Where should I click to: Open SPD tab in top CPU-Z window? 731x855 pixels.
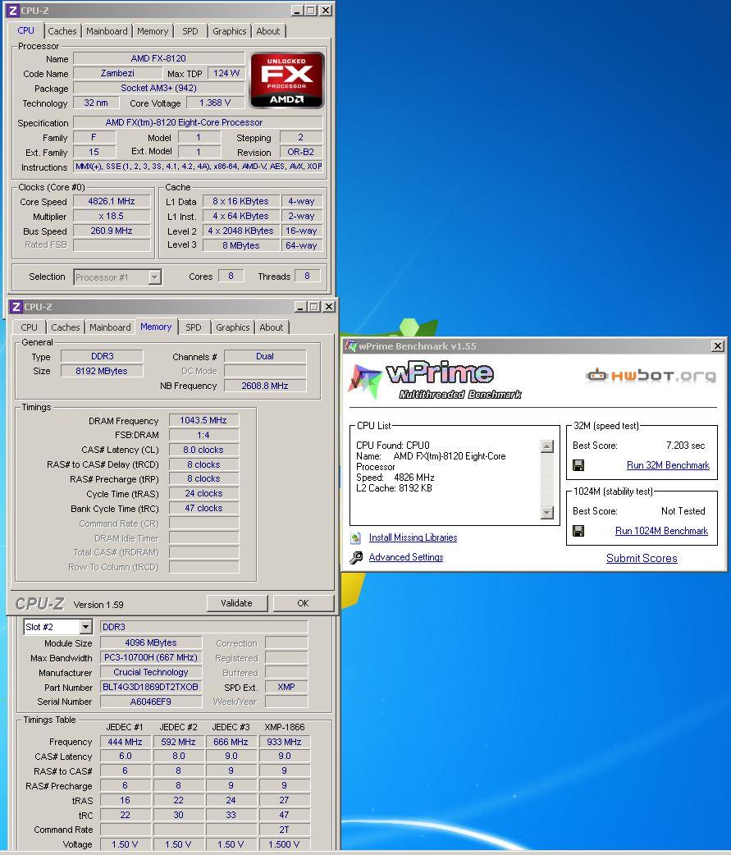[x=190, y=31]
